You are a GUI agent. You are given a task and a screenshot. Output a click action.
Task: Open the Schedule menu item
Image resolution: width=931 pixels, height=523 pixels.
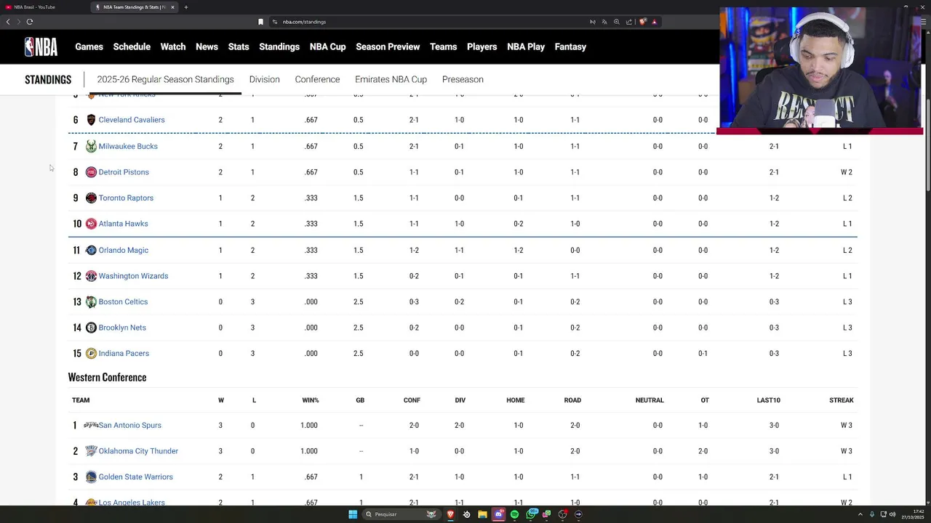tap(132, 46)
